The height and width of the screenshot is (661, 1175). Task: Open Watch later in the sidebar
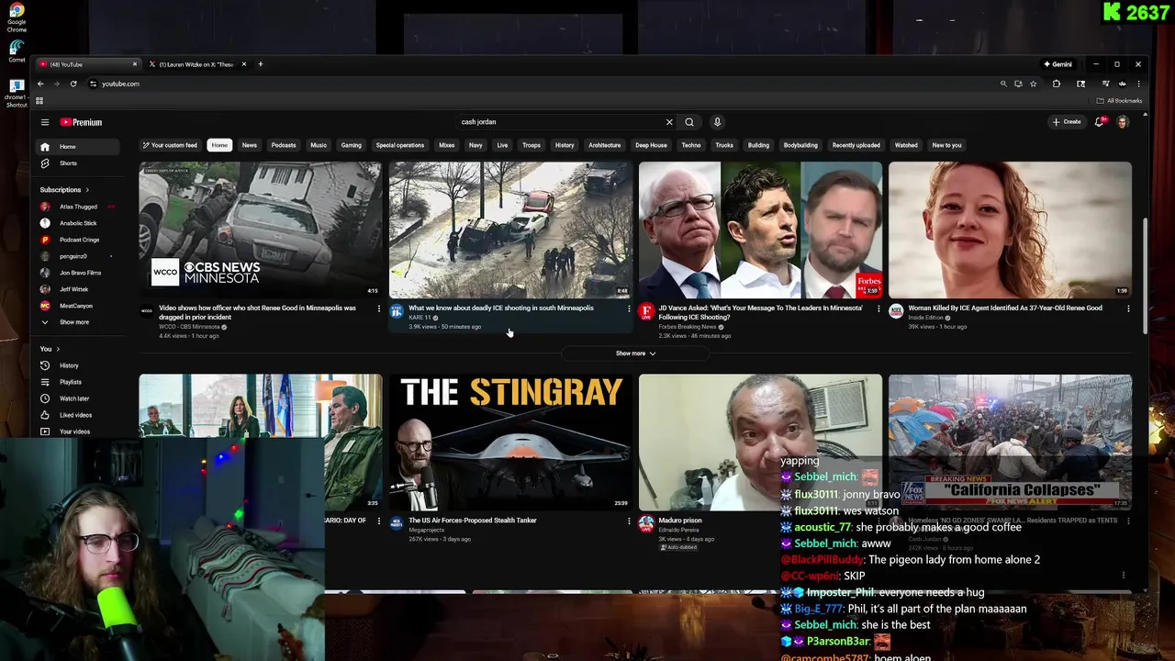pos(78,398)
